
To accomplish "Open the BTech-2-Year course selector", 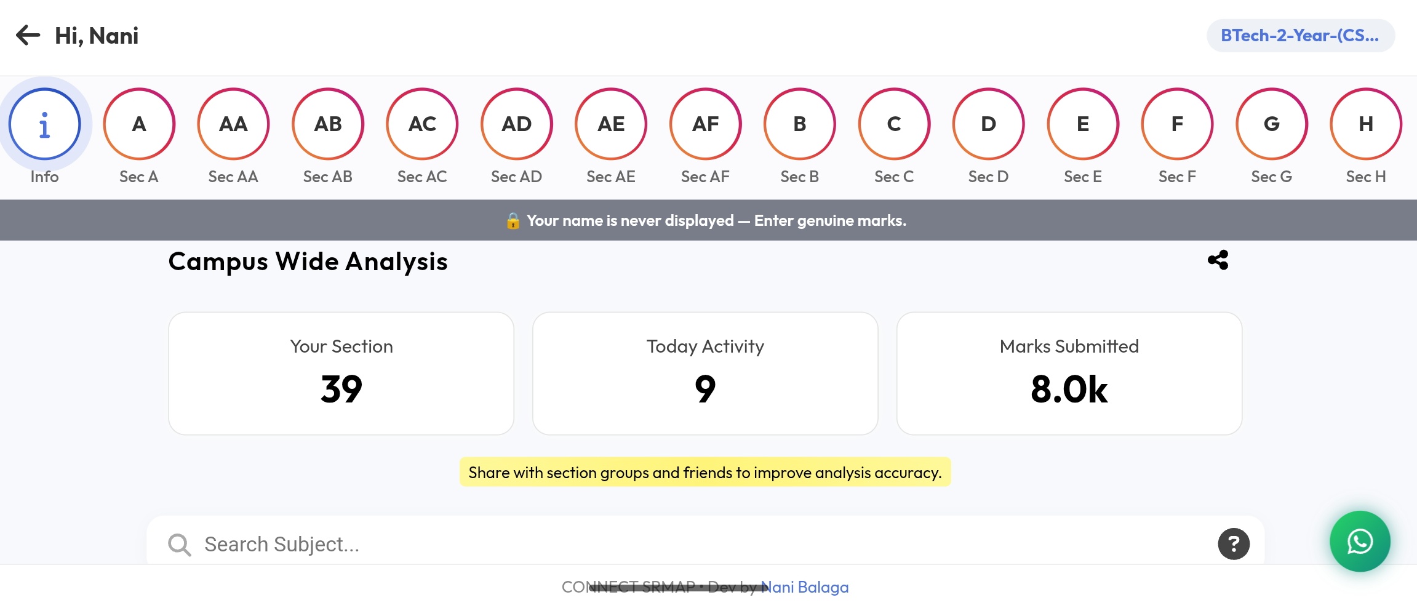I will 1300,36.
